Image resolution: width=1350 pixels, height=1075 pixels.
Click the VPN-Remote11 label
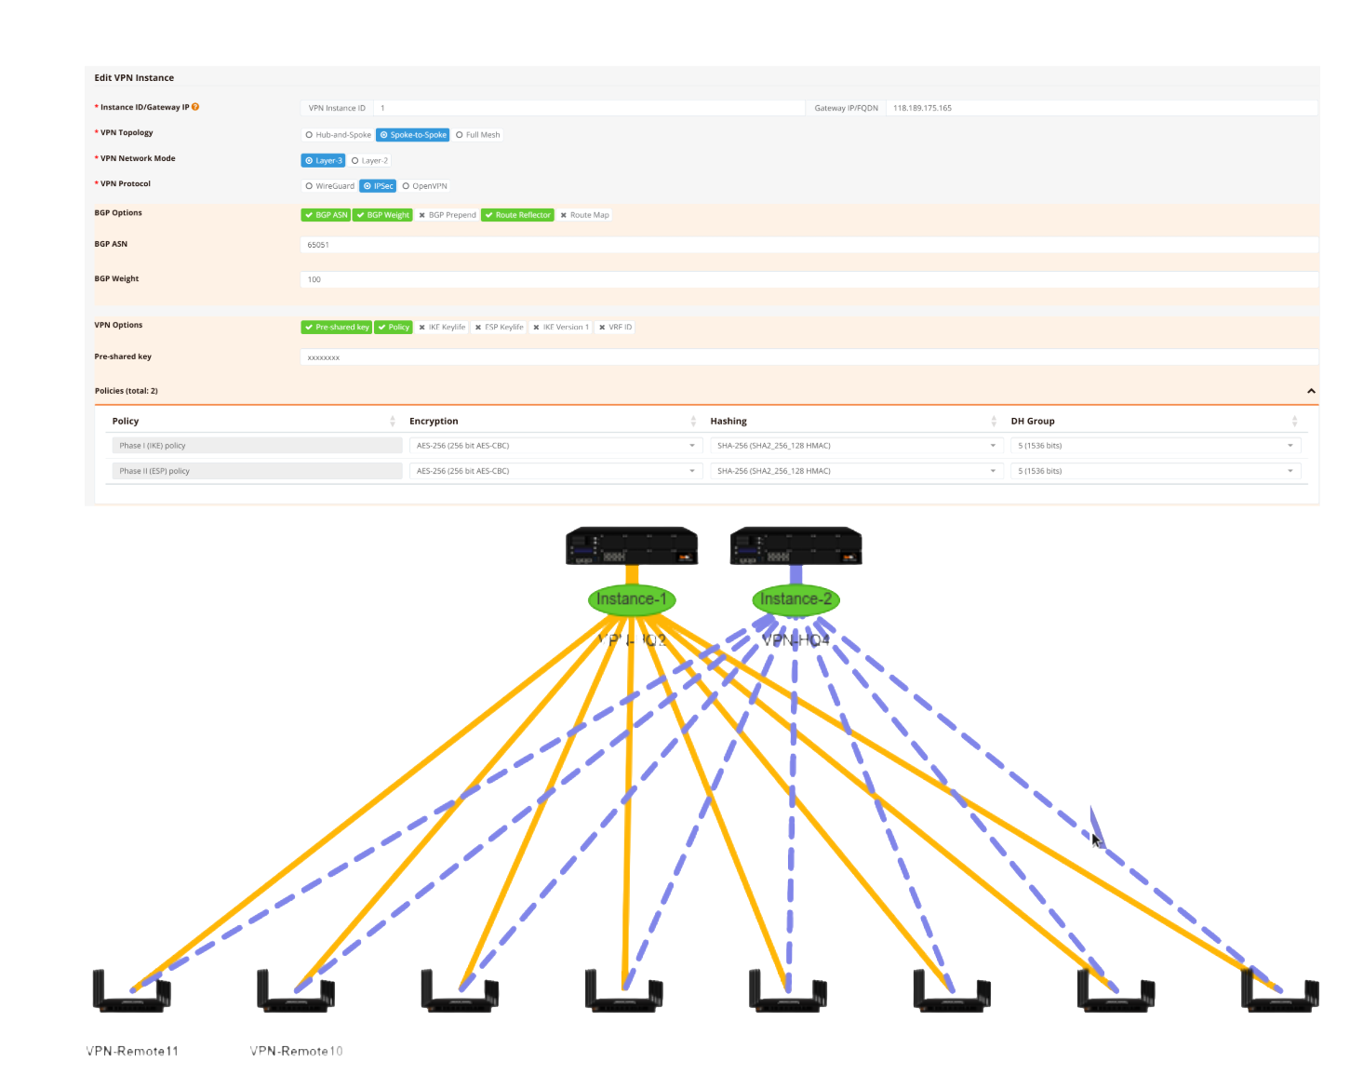[x=132, y=1051]
